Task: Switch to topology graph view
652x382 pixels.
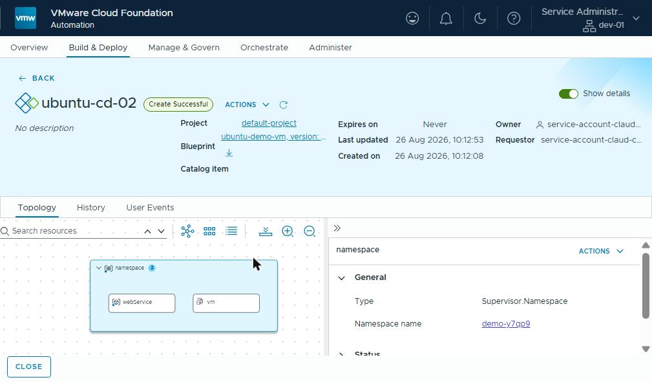Action: [187, 231]
